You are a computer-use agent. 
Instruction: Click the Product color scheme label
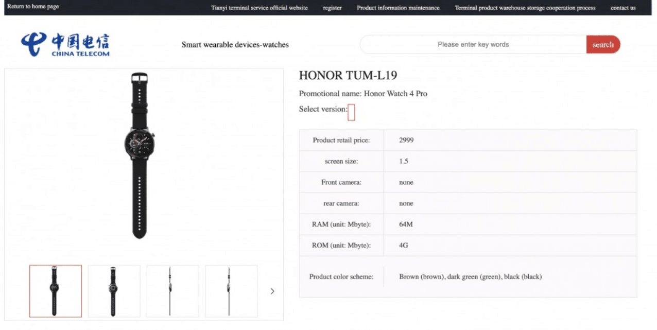(x=341, y=276)
